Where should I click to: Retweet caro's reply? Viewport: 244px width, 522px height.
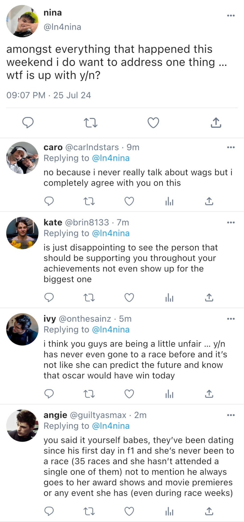(x=89, y=201)
